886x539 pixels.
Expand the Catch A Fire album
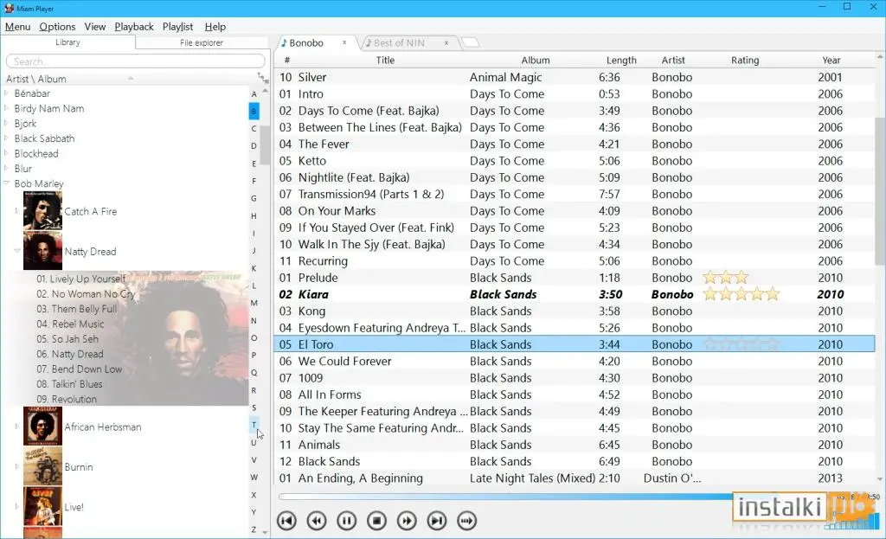click(x=17, y=211)
